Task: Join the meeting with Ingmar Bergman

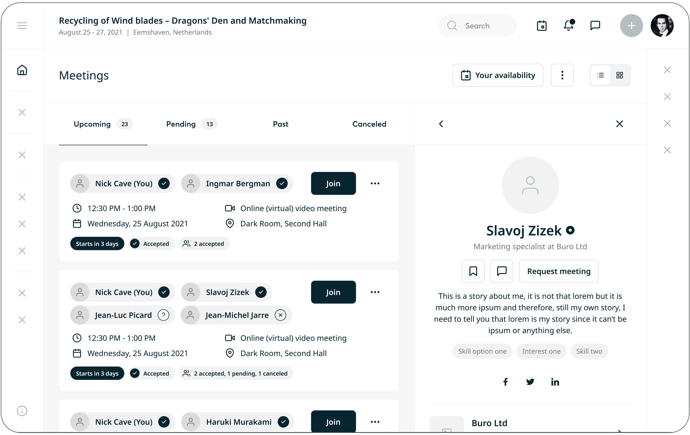Action: [x=333, y=183]
